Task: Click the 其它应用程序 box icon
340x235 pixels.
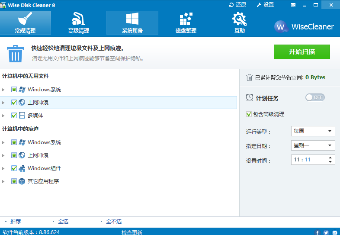Action: pos(22,181)
